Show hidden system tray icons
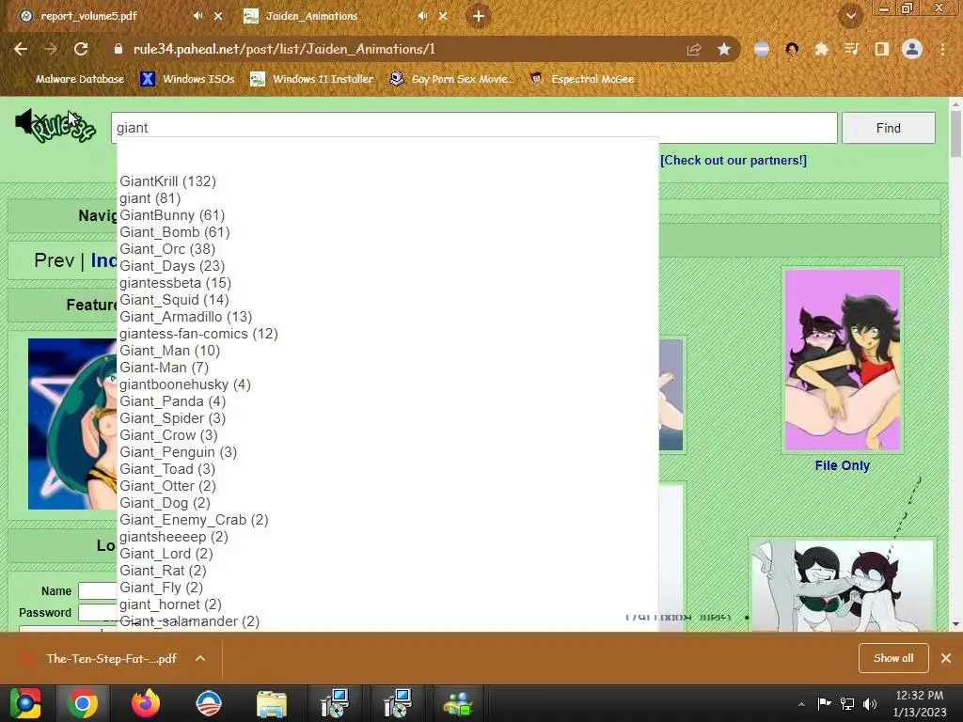This screenshot has height=722, width=963. 801,703
